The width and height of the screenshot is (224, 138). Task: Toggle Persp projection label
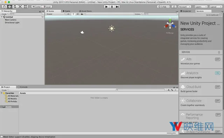tap(170, 33)
